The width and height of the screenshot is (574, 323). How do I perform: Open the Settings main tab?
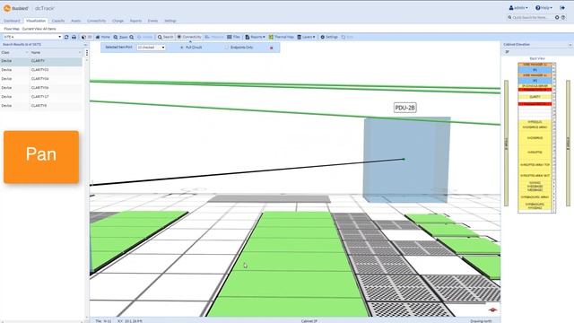coord(170,21)
